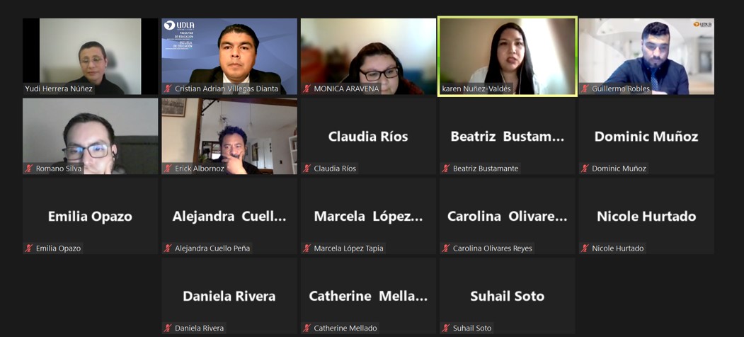
Task: Click muted mic icon on Beatriz Bustamante label
Action: point(445,168)
